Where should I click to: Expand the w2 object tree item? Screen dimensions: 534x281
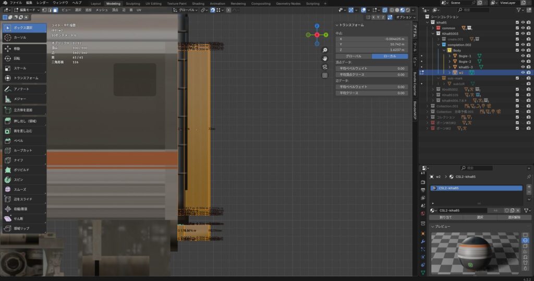click(x=449, y=73)
